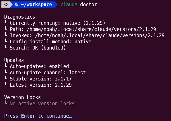Click the bold 'Enter' key hint
This screenshot has height=121, width=171.
[x=28, y=116]
